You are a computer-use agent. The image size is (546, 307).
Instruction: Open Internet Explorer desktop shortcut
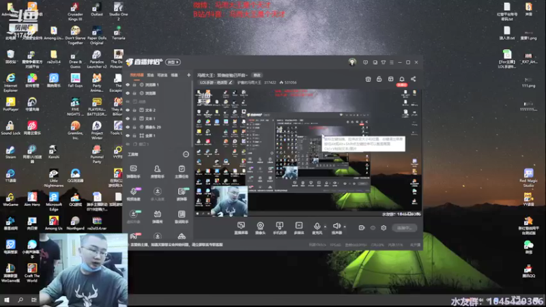pos(10,83)
